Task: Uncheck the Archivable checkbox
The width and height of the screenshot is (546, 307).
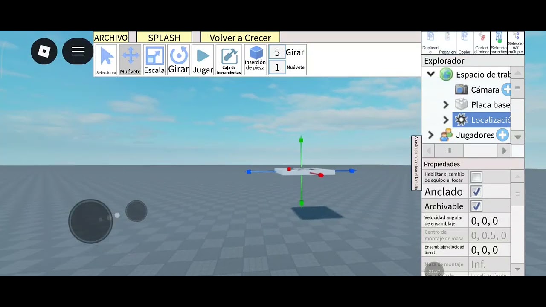Action: (x=476, y=206)
